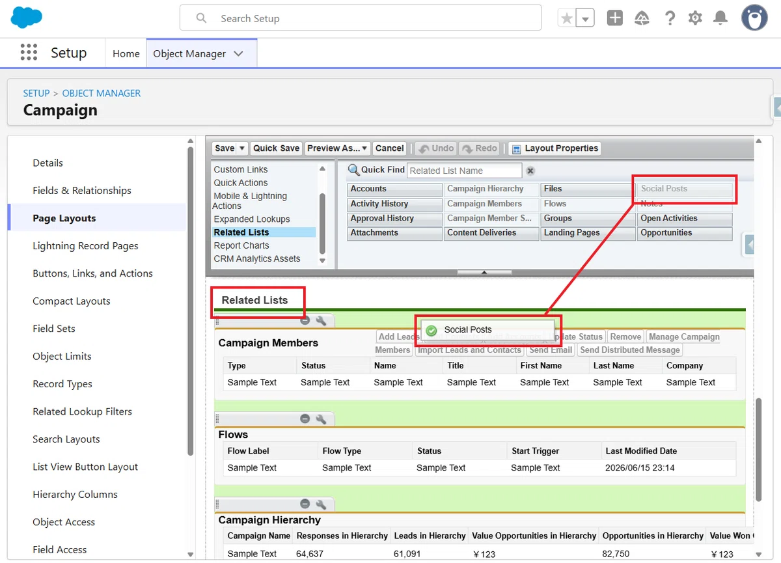
Task: Open Object Access in the sidebar
Action: [x=64, y=522]
